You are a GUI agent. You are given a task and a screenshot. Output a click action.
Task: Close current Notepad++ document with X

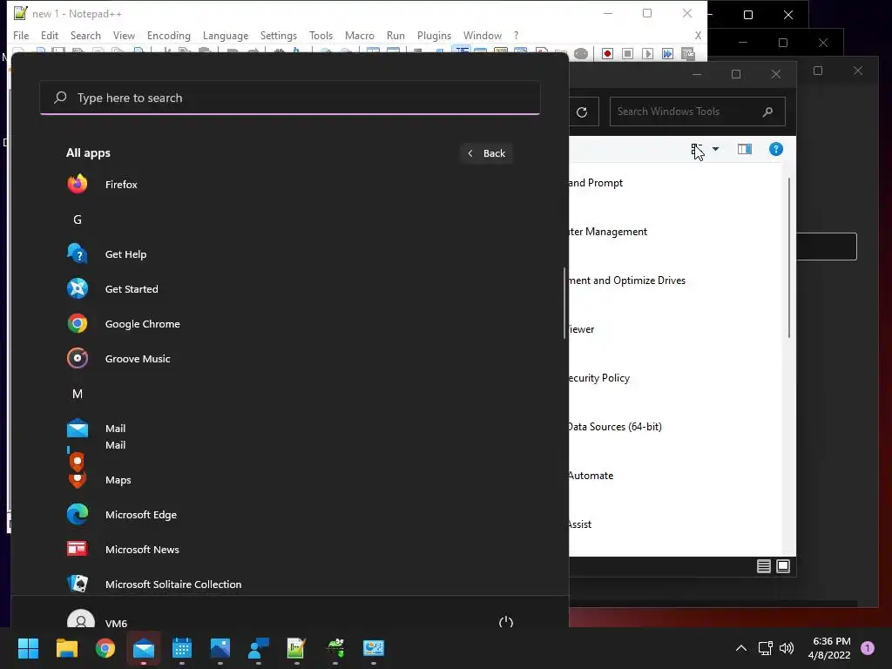click(x=698, y=35)
